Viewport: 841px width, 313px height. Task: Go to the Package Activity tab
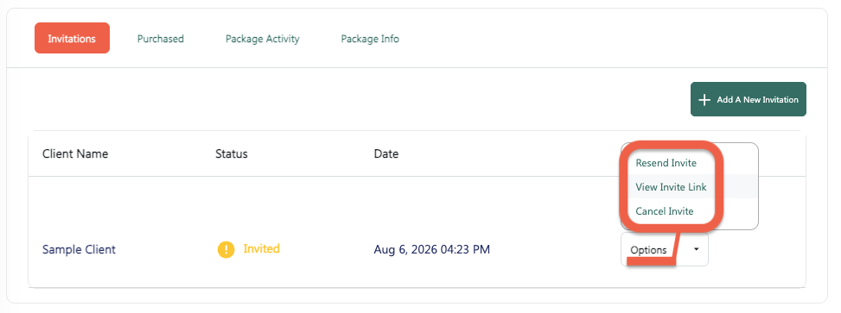point(262,39)
